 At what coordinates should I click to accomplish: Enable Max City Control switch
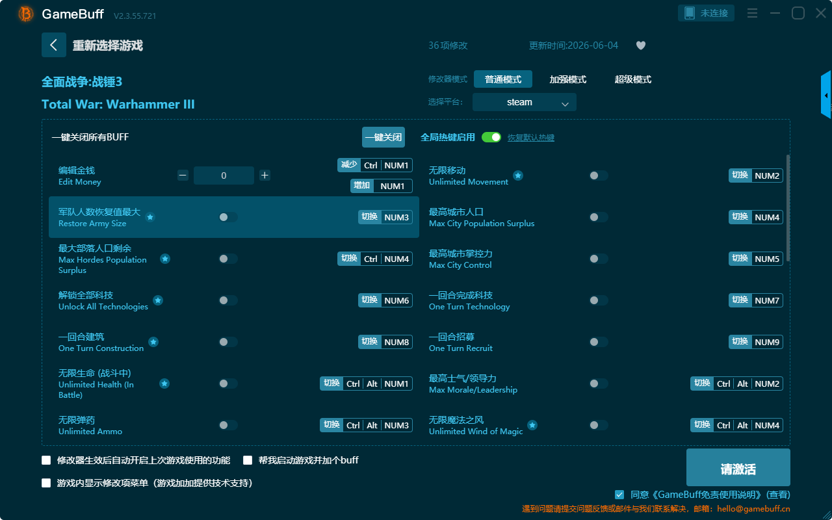coord(599,259)
